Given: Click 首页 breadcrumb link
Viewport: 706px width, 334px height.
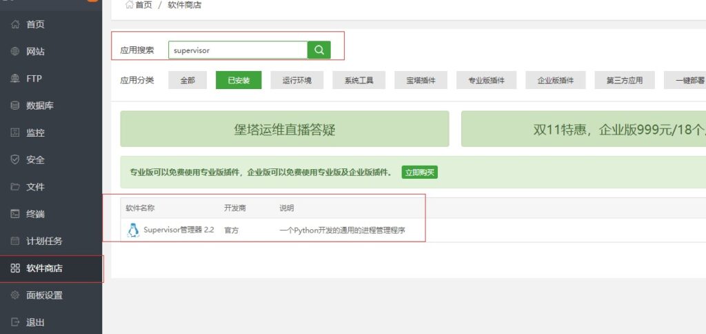Looking at the screenshot, I should (143, 5).
